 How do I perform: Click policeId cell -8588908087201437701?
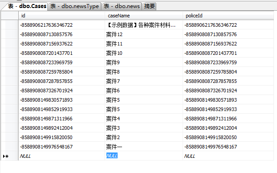click(228, 53)
